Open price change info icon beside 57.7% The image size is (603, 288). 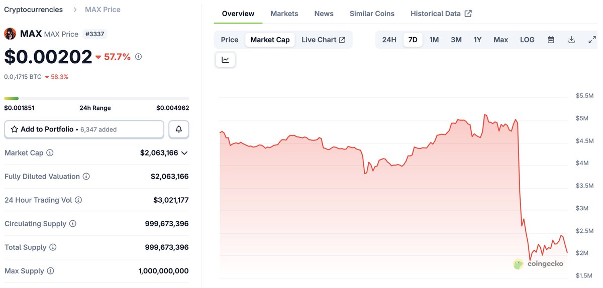[x=138, y=57]
